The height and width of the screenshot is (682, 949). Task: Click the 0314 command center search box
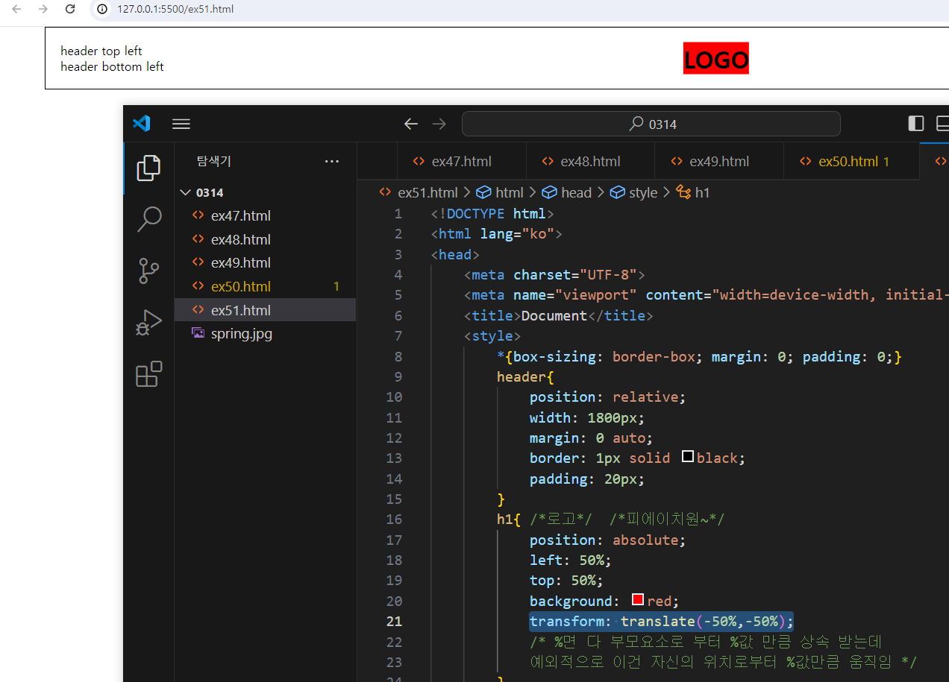point(651,124)
